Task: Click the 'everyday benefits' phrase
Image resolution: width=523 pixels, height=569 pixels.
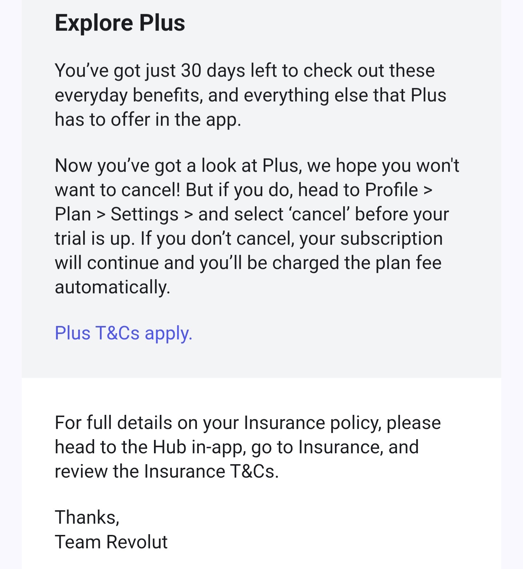Action: click(128, 95)
